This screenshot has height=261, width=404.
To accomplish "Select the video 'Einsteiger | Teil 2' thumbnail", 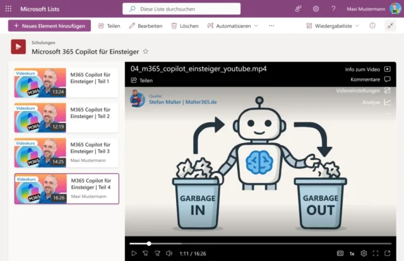I will (40, 118).
